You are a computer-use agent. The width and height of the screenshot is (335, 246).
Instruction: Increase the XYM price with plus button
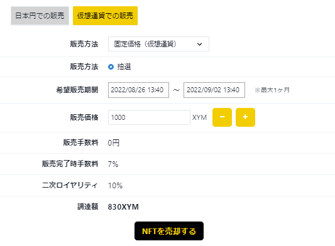coord(245,117)
